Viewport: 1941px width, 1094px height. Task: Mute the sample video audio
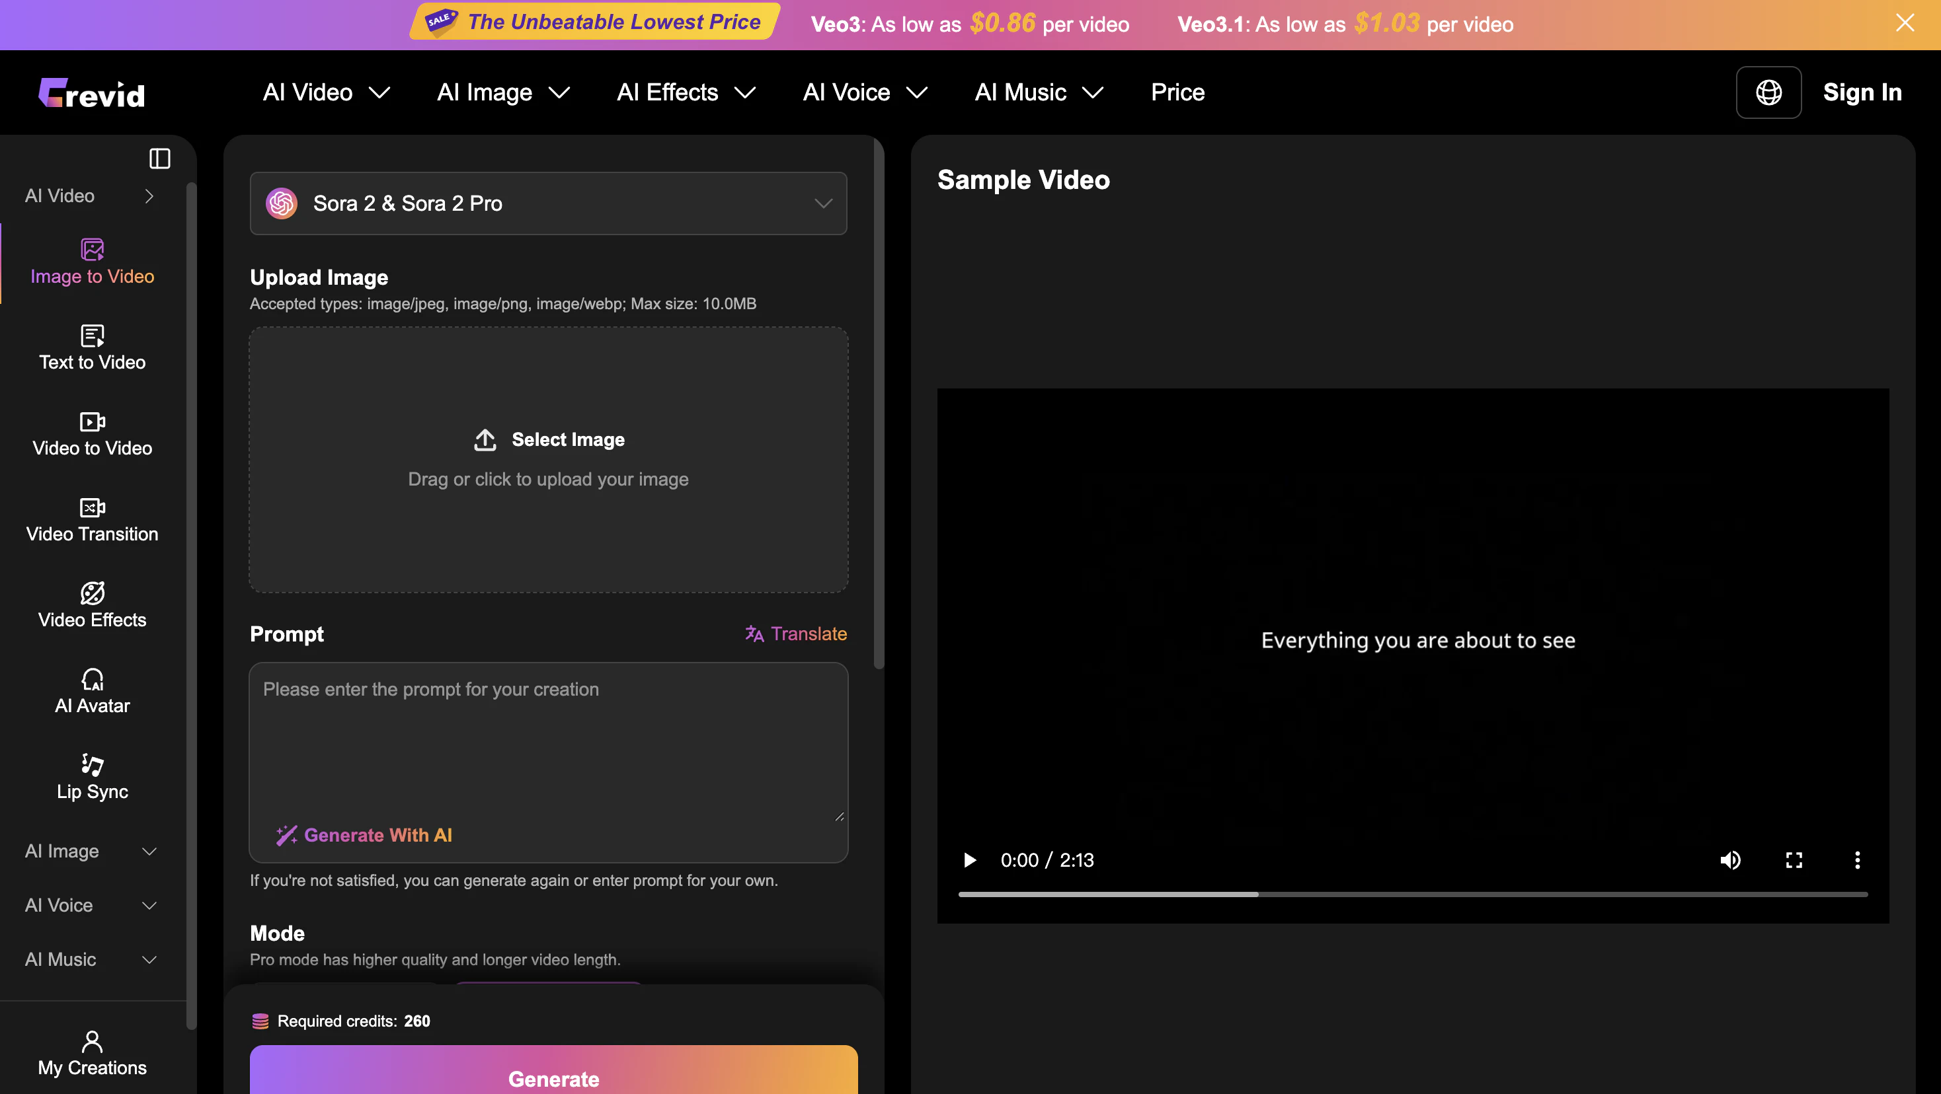1731,860
